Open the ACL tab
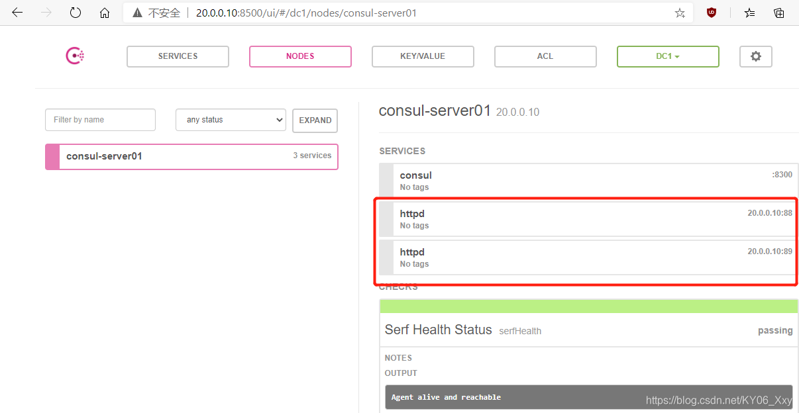This screenshot has width=799, height=413. [545, 56]
